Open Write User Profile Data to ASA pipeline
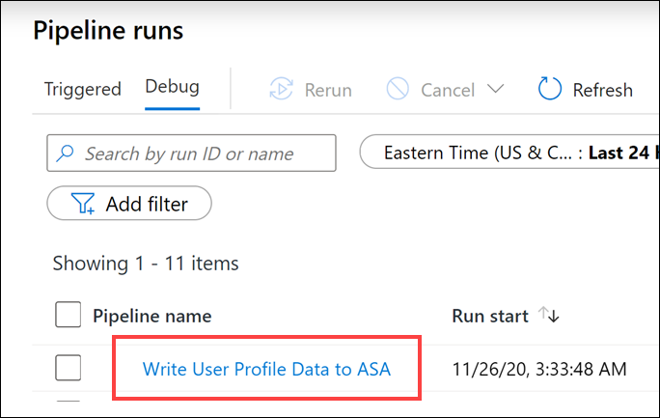Image resolution: width=660 pixels, height=418 pixels. 266,368
